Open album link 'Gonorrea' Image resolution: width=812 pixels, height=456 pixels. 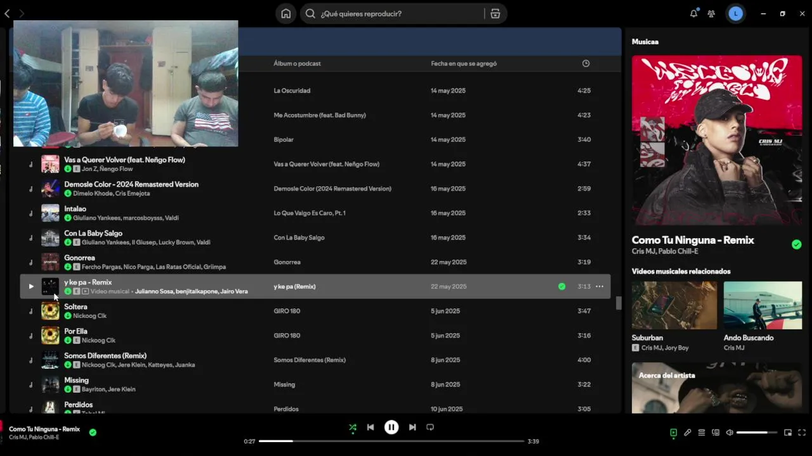point(287,262)
